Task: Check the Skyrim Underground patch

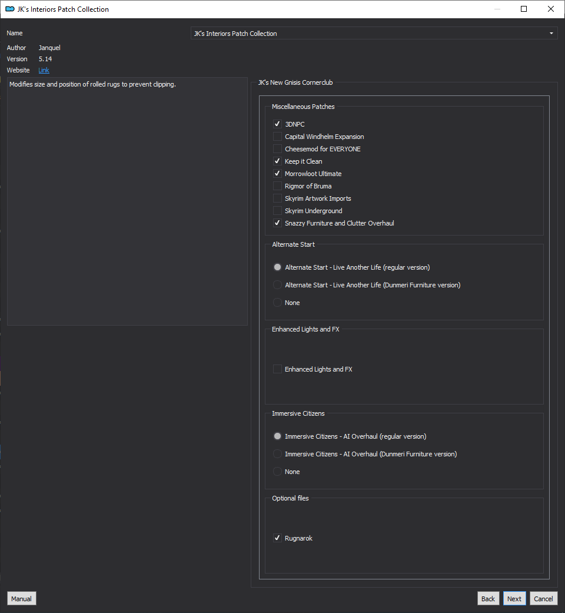Action: pyautogui.click(x=277, y=211)
